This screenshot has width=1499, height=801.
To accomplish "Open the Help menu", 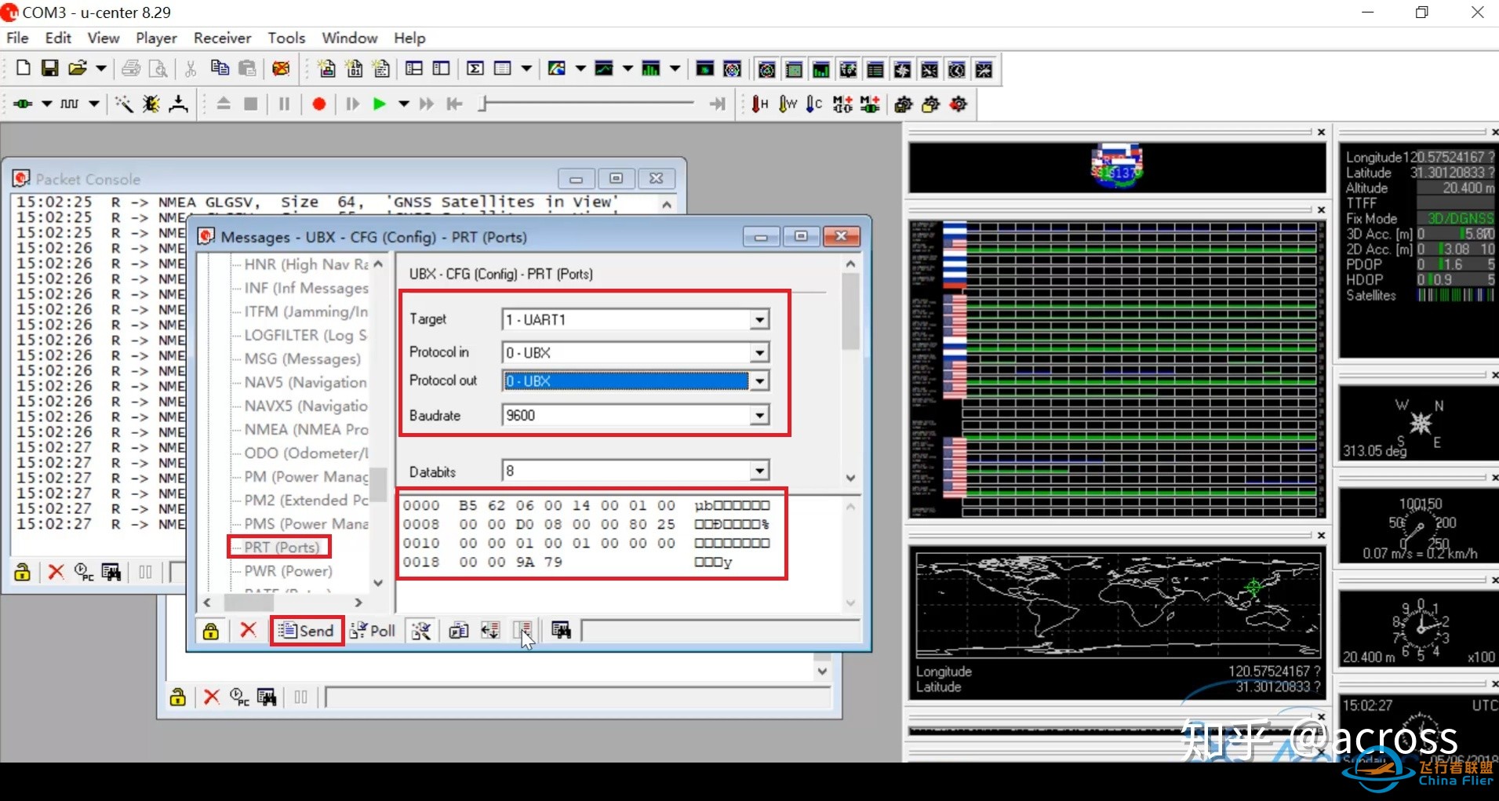I will [409, 38].
